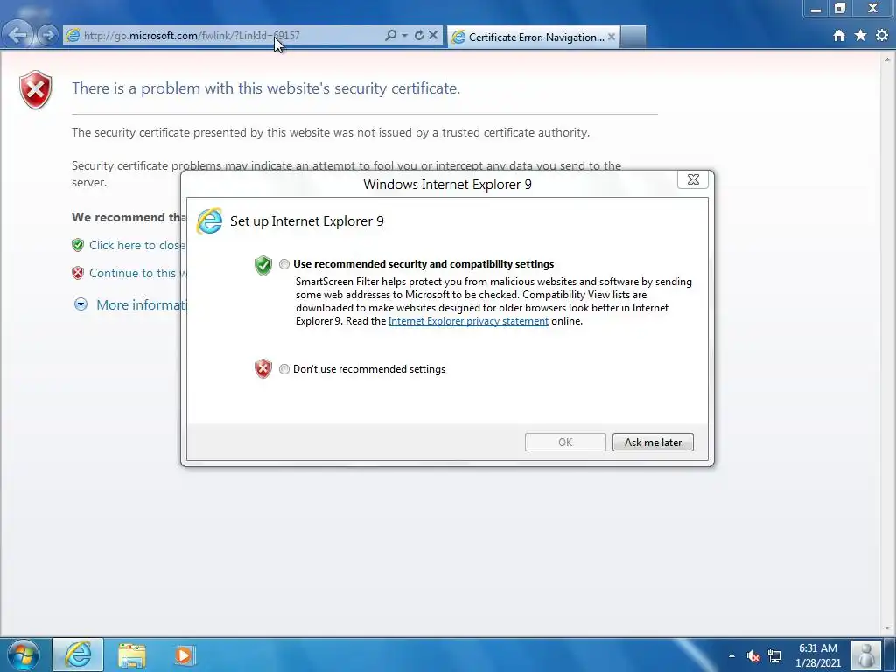Click the Click here to close link
The height and width of the screenshot is (672, 896).
tap(136, 245)
